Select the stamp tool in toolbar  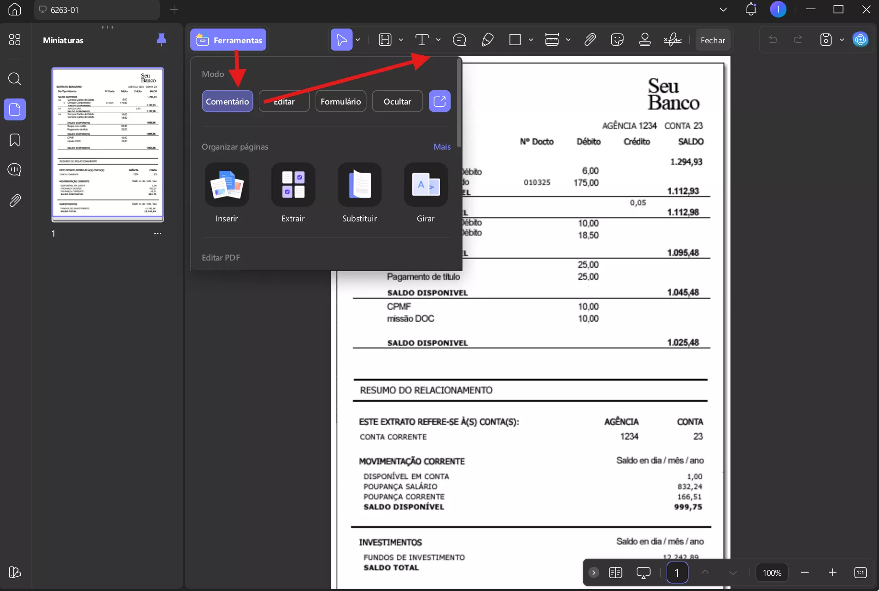645,40
